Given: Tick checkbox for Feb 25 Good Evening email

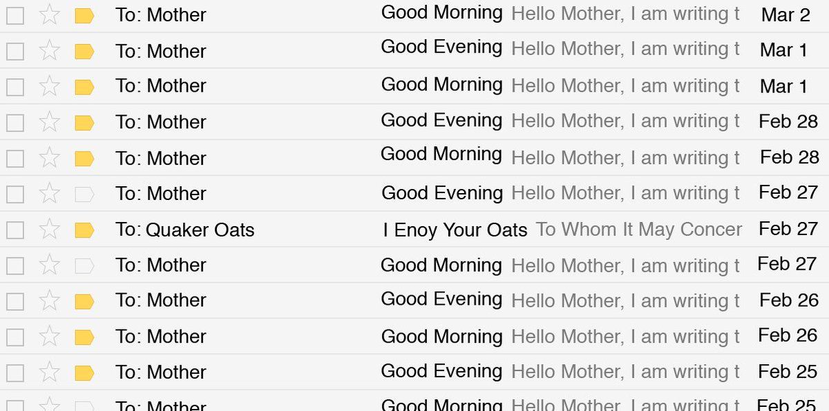Looking at the screenshot, I should tap(15, 374).
